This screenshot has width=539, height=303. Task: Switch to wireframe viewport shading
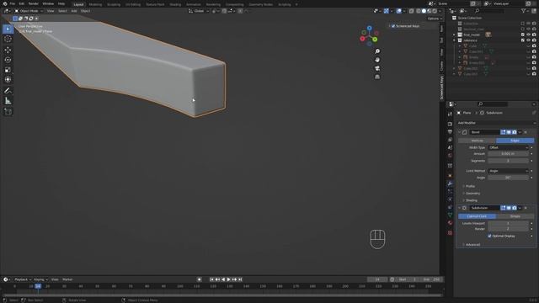tap(419, 11)
